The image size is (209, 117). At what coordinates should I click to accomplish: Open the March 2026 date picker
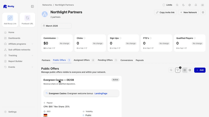56,26
